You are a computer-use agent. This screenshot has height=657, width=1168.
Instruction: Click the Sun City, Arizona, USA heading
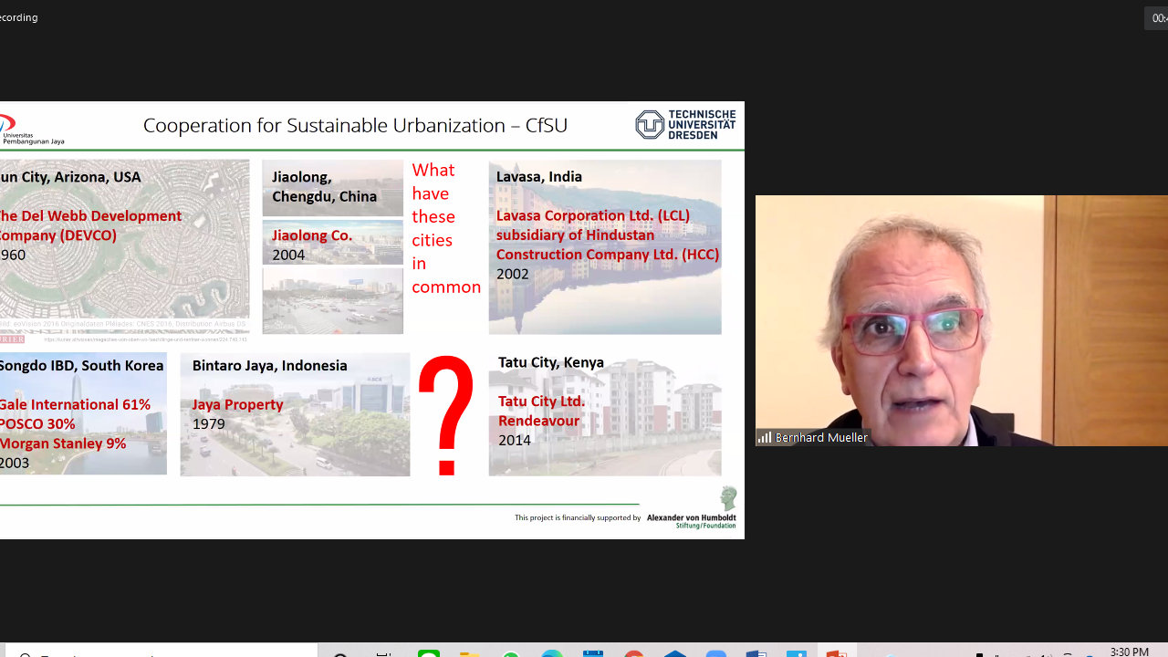point(70,177)
